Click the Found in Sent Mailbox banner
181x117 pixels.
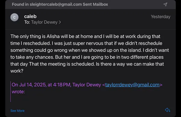[x=91, y=4]
